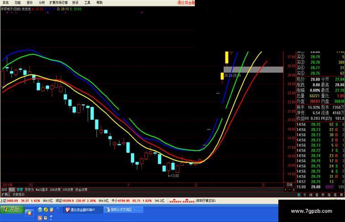This screenshot has height=222, width=345.
Task: Open 指标公式交流区 taskbar window
Action: pyautogui.click(x=123, y=210)
